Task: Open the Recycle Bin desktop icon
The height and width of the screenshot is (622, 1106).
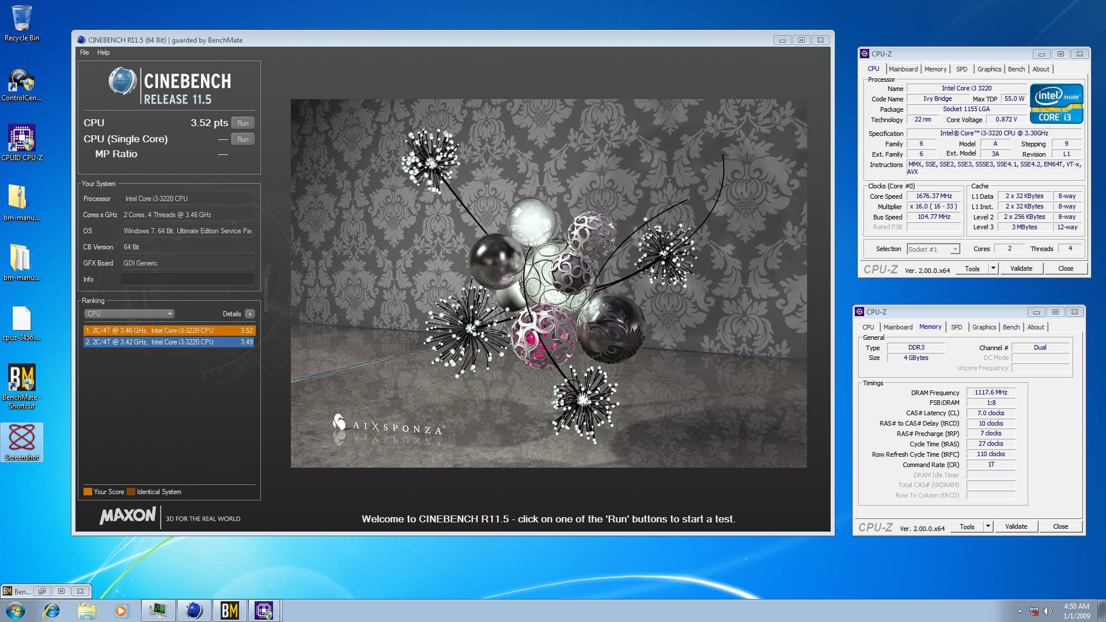Action: click(21, 23)
